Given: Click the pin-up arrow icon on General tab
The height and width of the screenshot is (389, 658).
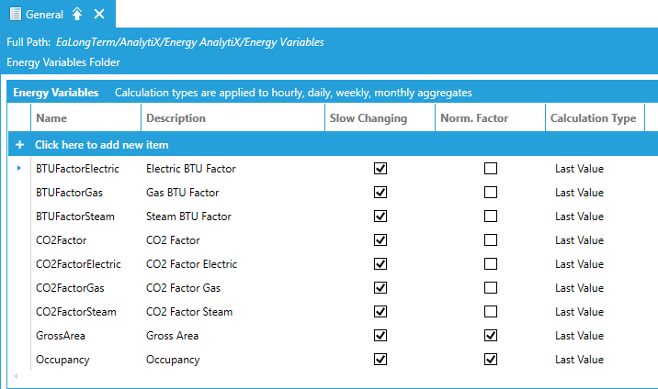Looking at the screenshot, I should point(78,14).
